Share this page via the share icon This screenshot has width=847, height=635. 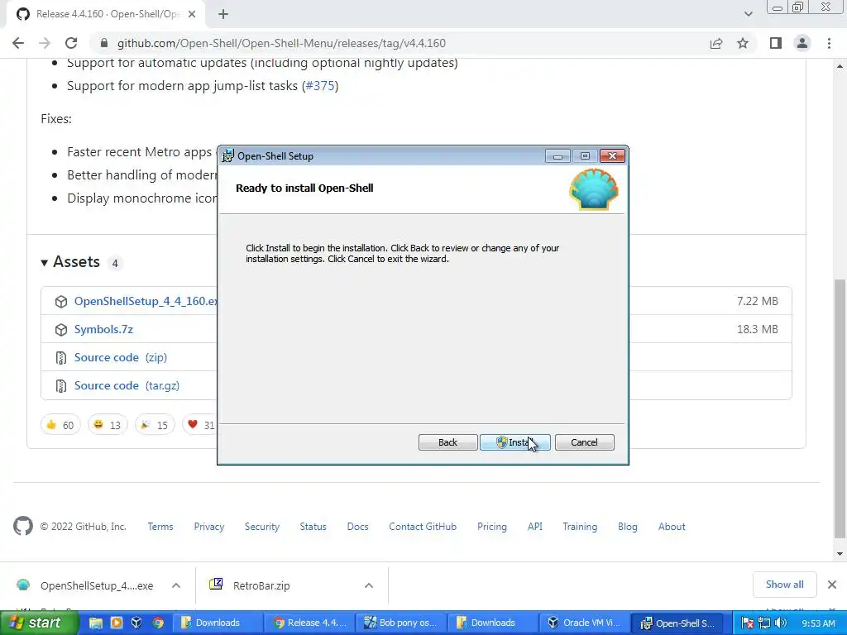click(716, 43)
